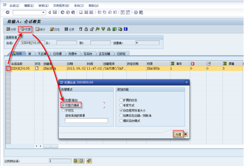
Task: Click the yellow Exit icon
Action: 68,12
